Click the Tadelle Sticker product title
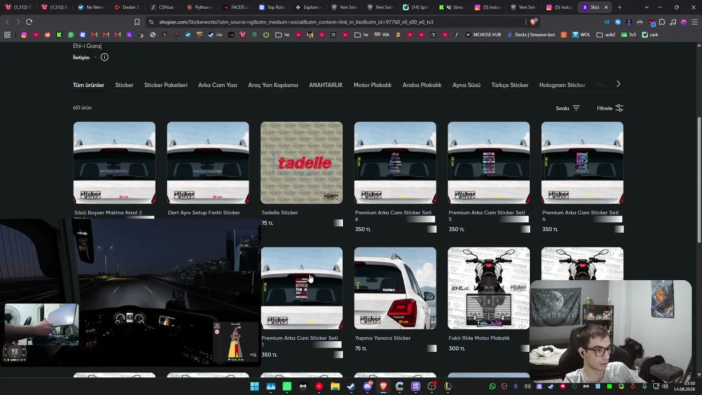 click(x=280, y=212)
